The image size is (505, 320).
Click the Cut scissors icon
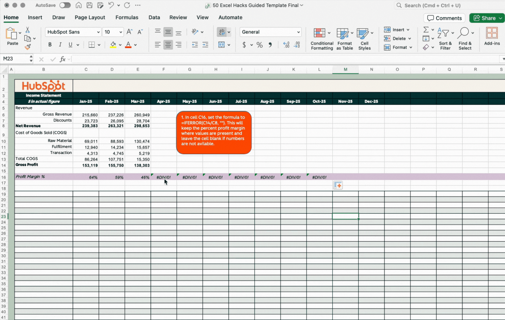[x=28, y=30]
